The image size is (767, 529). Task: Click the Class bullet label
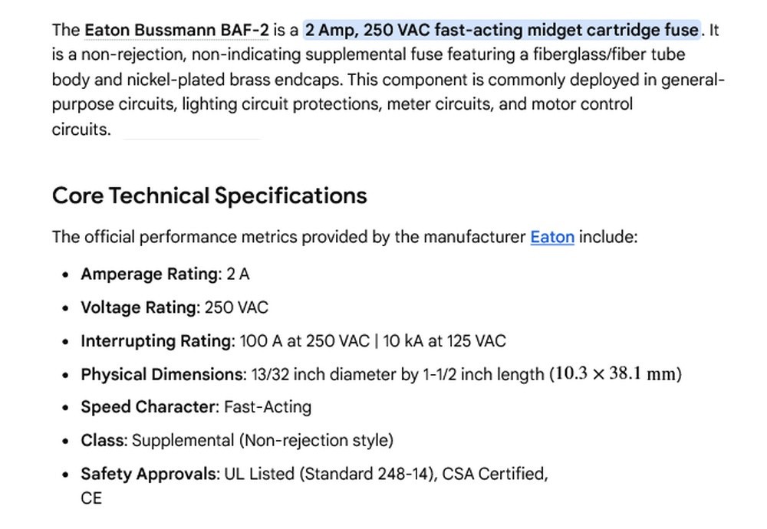point(104,441)
